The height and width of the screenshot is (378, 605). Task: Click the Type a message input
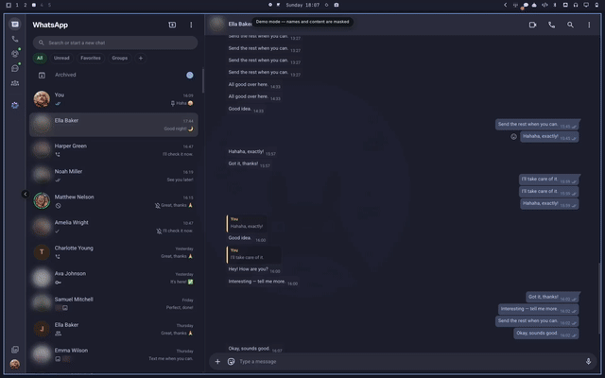pyautogui.click(x=409, y=361)
